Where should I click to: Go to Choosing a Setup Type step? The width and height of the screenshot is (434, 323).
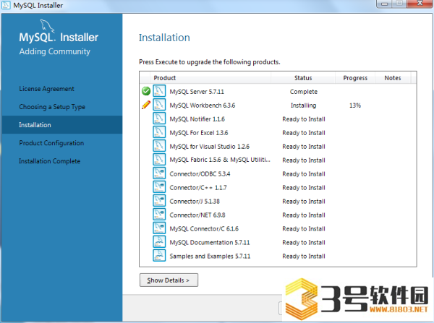pyautogui.click(x=52, y=107)
